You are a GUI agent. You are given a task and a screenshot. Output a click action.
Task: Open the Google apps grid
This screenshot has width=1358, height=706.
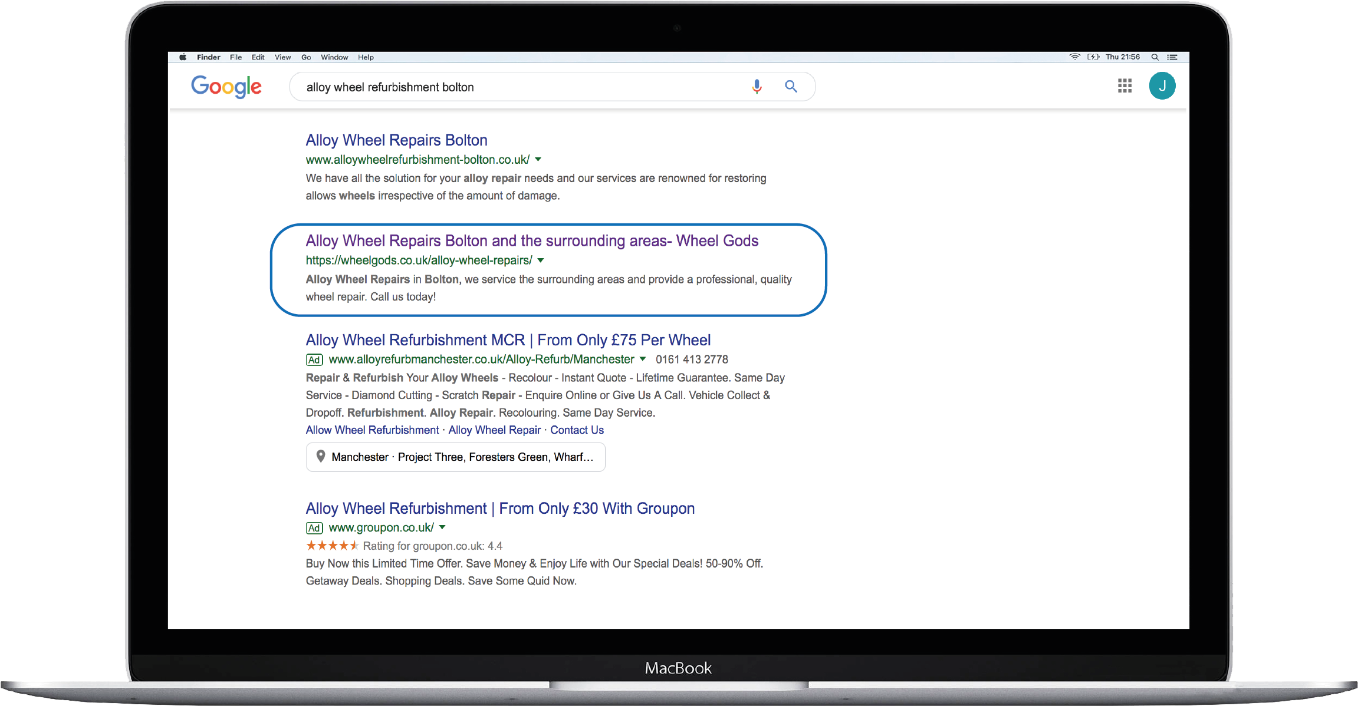point(1124,86)
